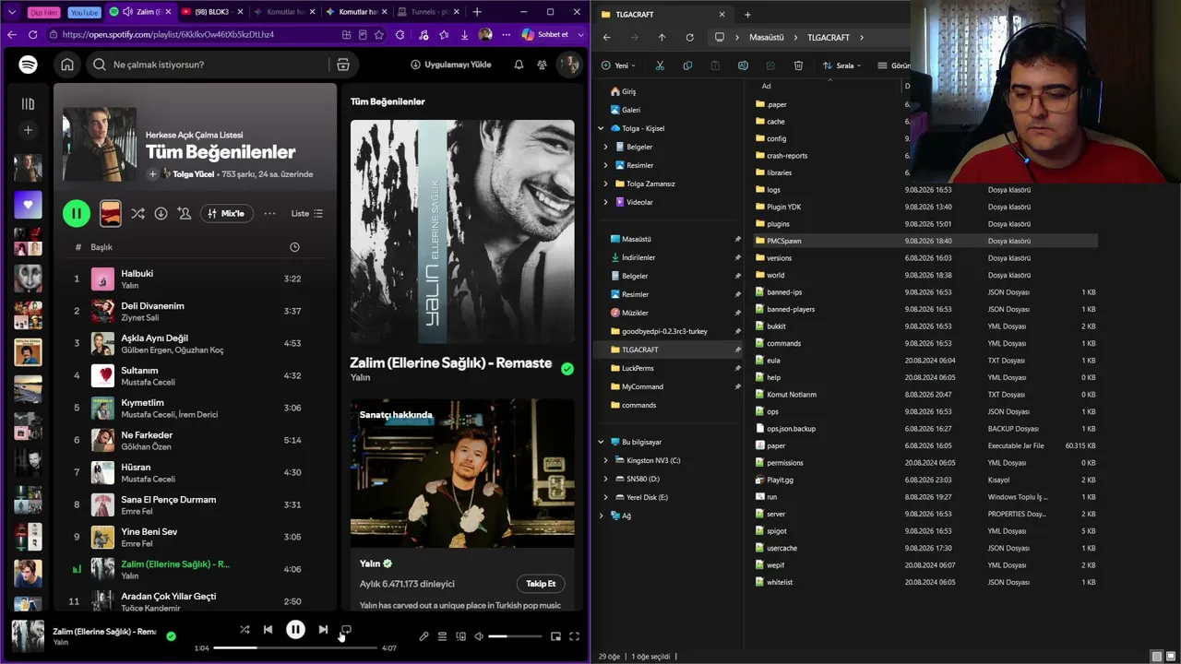The image size is (1181, 664).
Task: Open the play queue icon in player bar
Action: coord(442,636)
